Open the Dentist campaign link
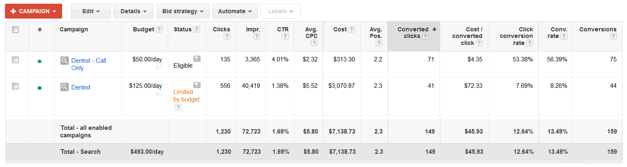Viewport: 627px width, 167px height. [x=81, y=87]
